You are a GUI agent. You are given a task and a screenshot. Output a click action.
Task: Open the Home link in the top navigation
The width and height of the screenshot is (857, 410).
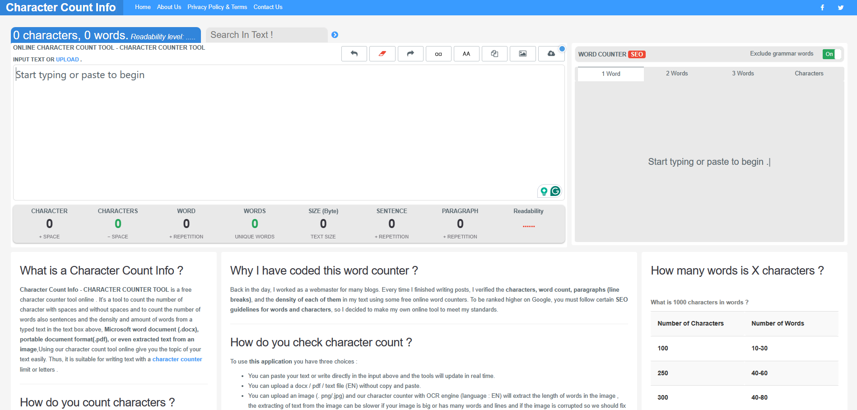(x=143, y=7)
